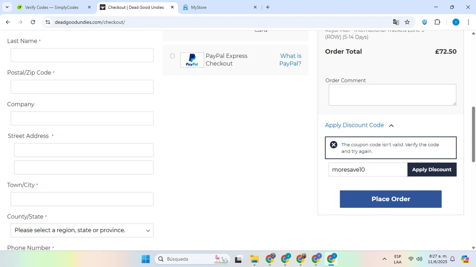Click the discount code field containing moresave10
The image size is (476, 267).
point(368,169)
